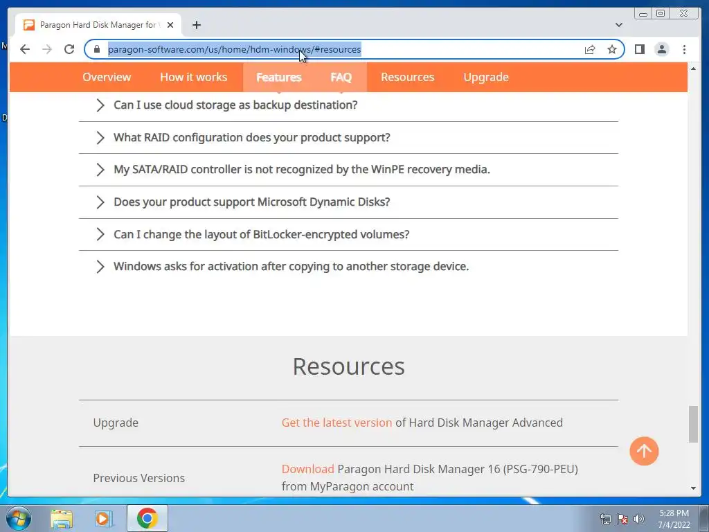Click the scrollbar up arrow

pyautogui.click(x=693, y=69)
